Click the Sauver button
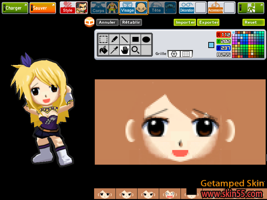 coord(43,8)
